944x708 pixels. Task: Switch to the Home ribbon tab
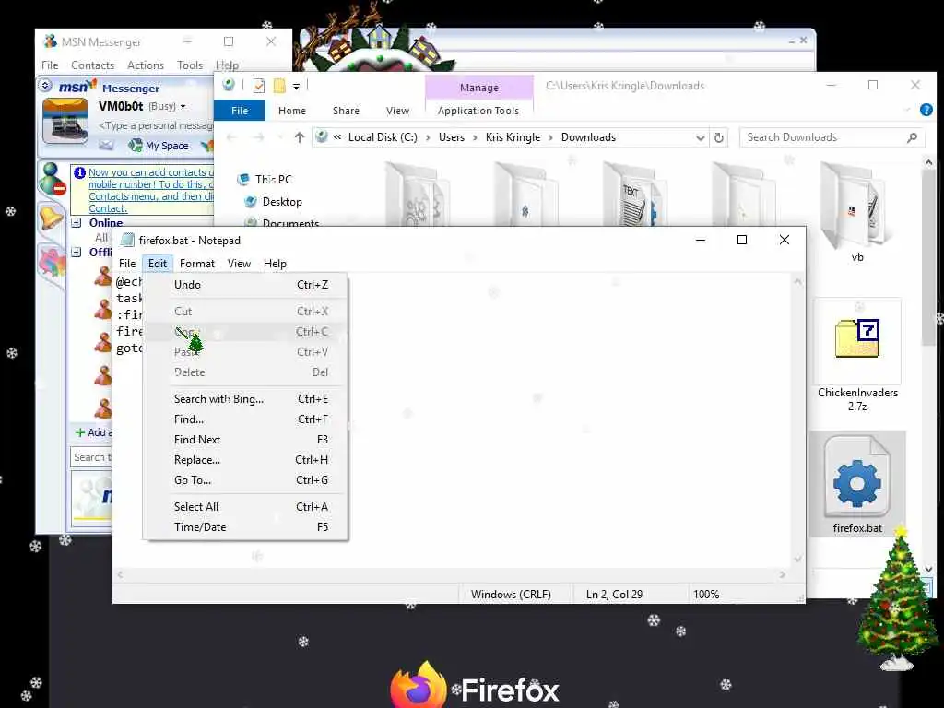pyautogui.click(x=292, y=111)
